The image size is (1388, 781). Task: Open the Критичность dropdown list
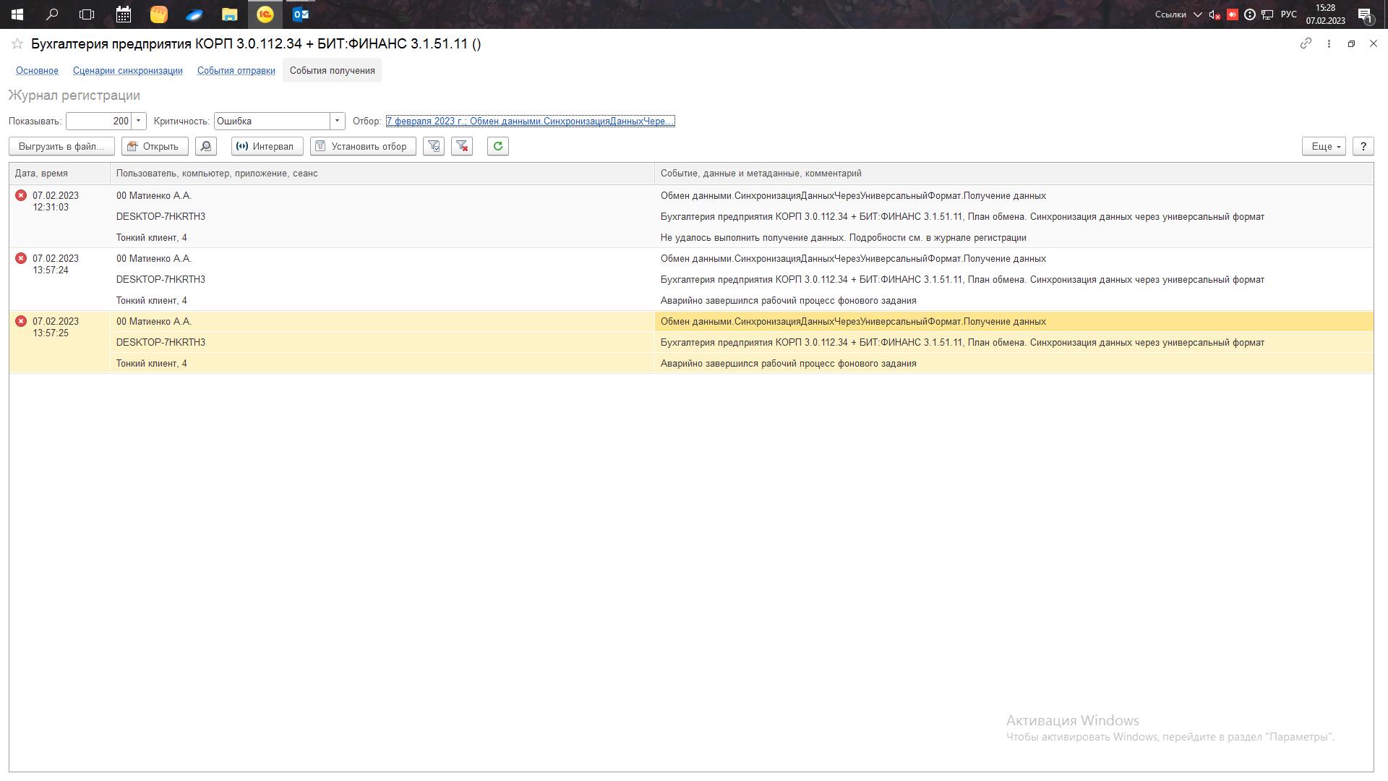pyautogui.click(x=337, y=121)
